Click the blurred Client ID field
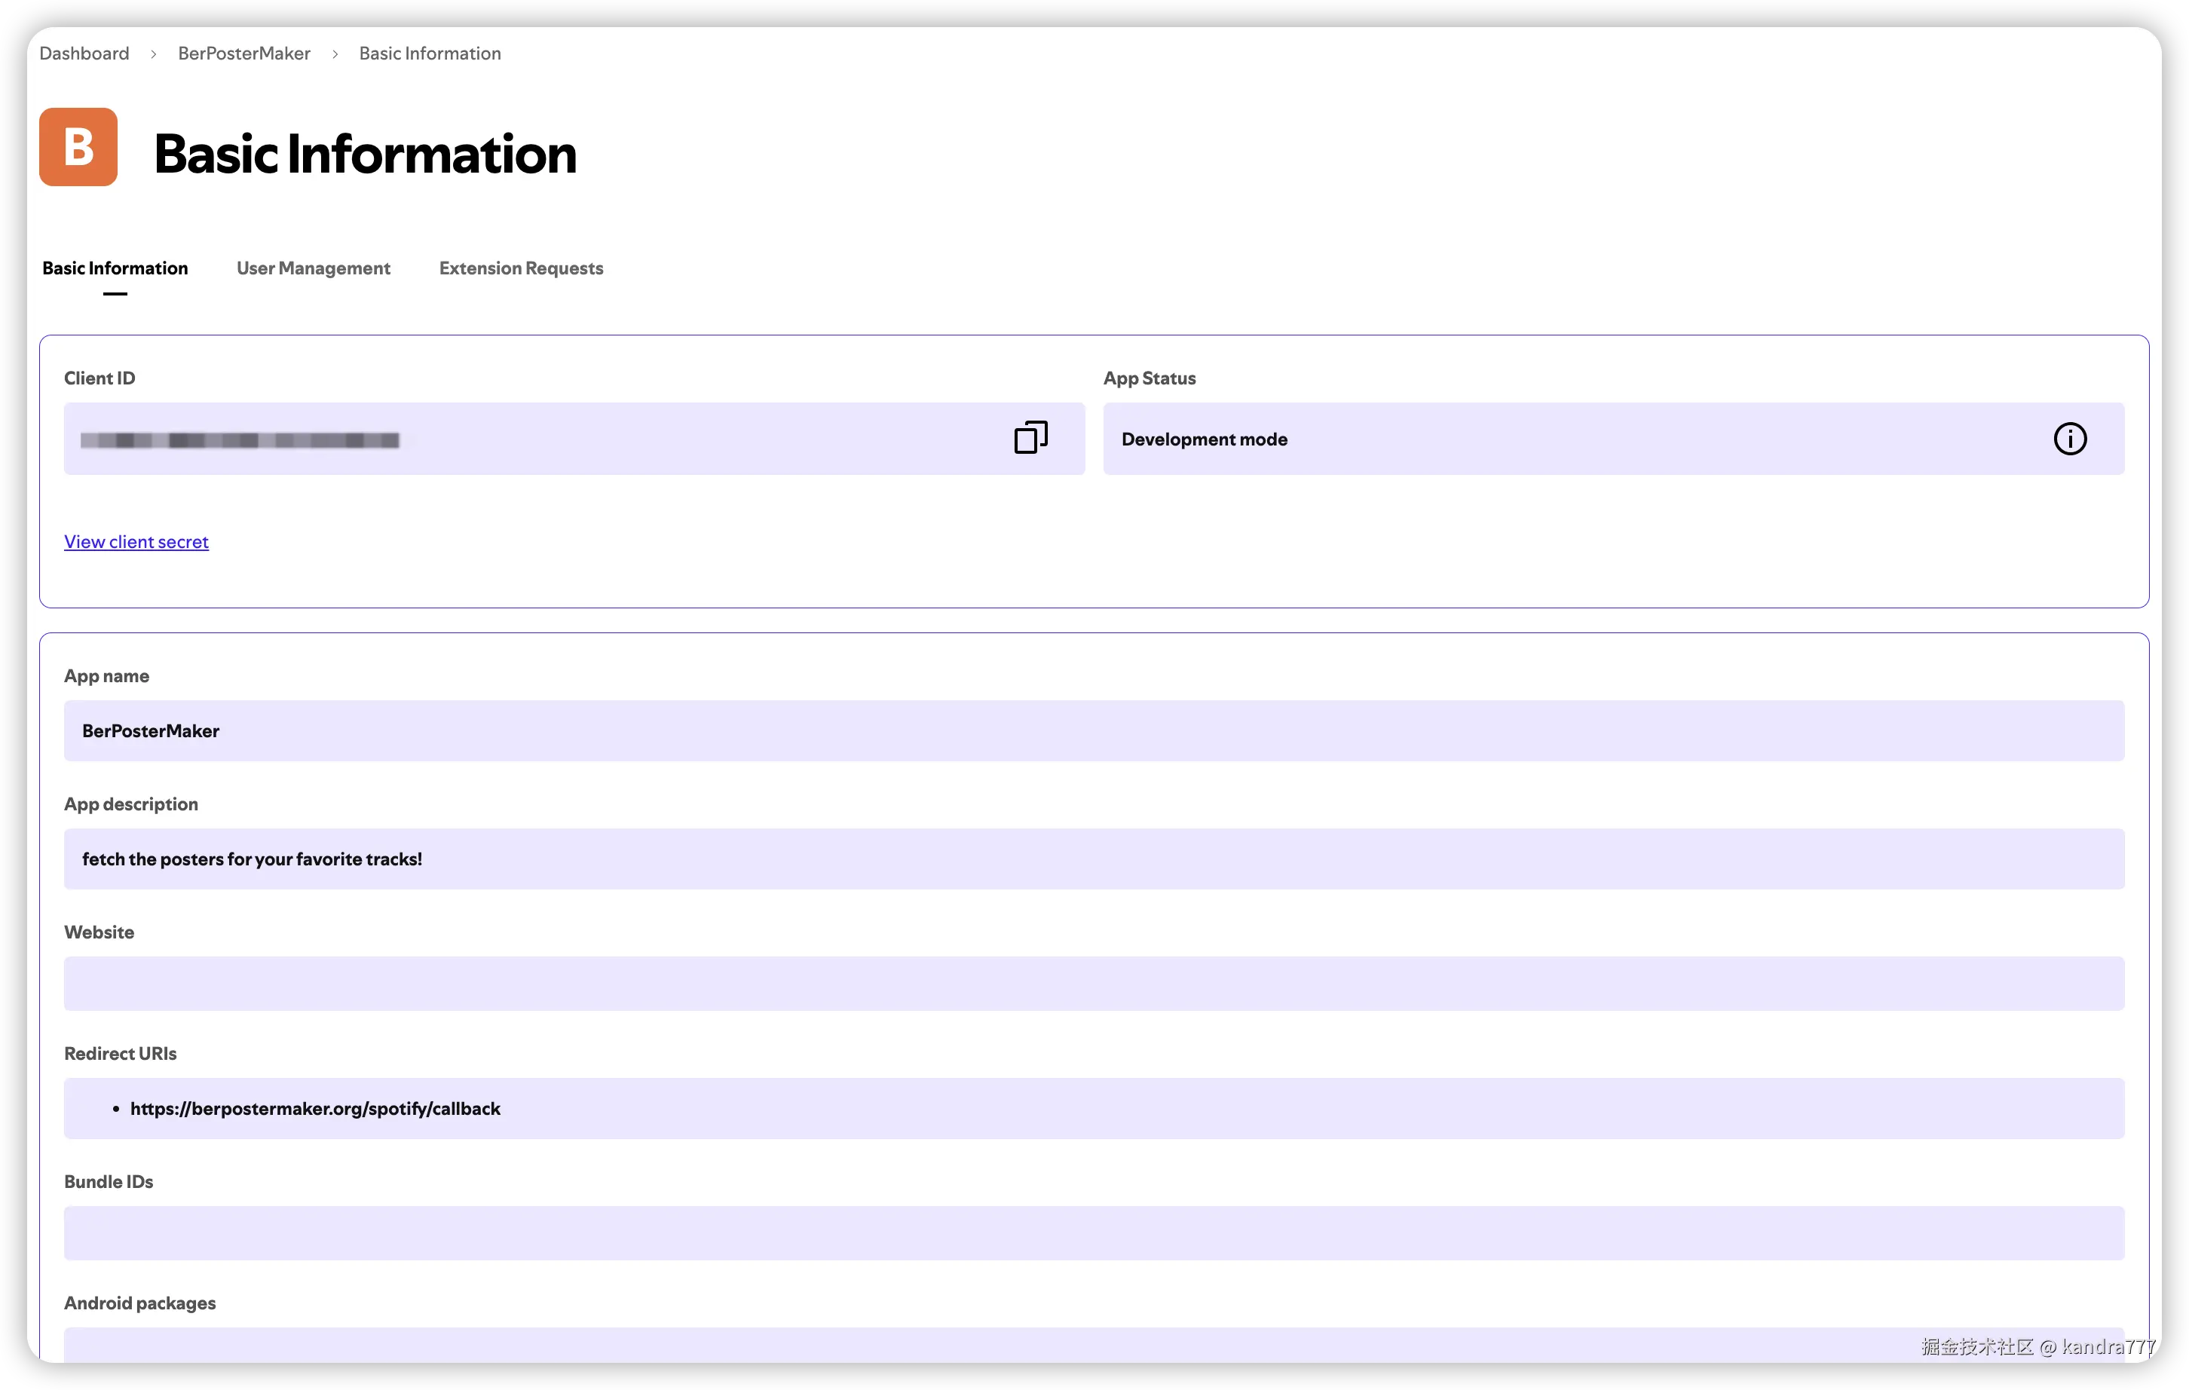The height and width of the screenshot is (1390, 2189). [x=240, y=440]
